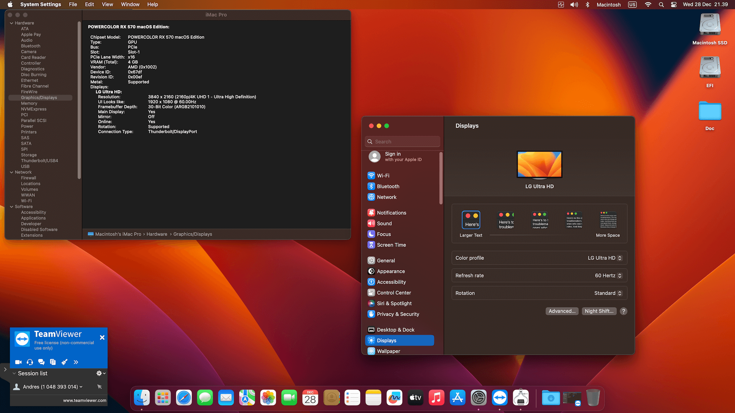This screenshot has width=735, height=413.
Task: Click the Displays help question mark button
Action: coord(624,311)
